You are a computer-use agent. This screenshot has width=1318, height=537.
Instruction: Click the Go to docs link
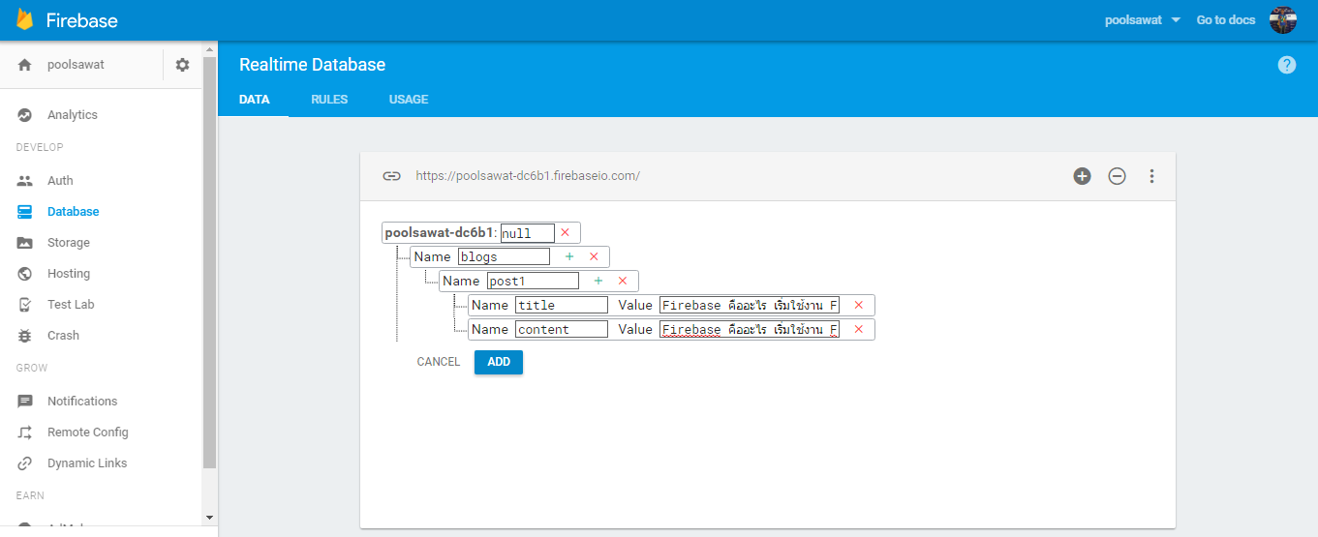[x=1226, y=19]
